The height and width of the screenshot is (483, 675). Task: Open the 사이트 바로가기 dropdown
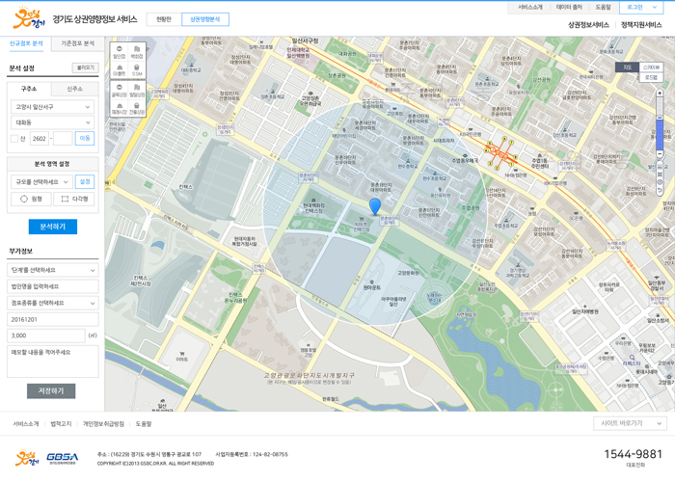(630, 423)
